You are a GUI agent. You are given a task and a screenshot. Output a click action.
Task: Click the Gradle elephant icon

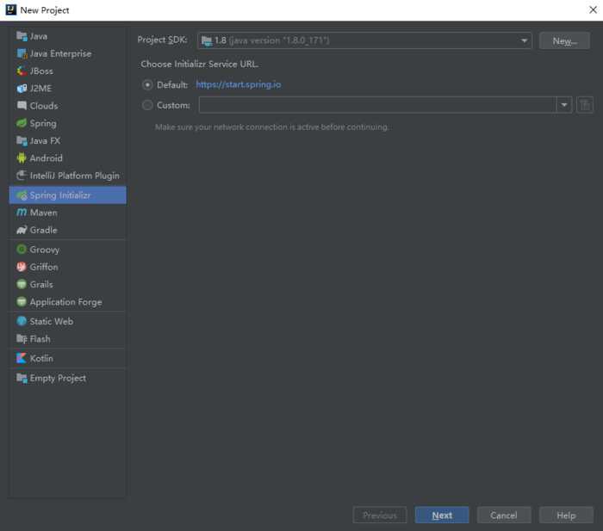point(22,230)
